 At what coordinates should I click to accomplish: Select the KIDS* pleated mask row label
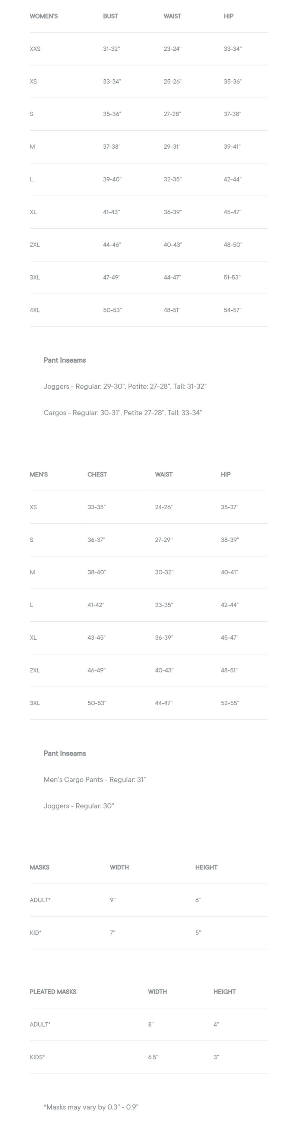(37, 1057)
